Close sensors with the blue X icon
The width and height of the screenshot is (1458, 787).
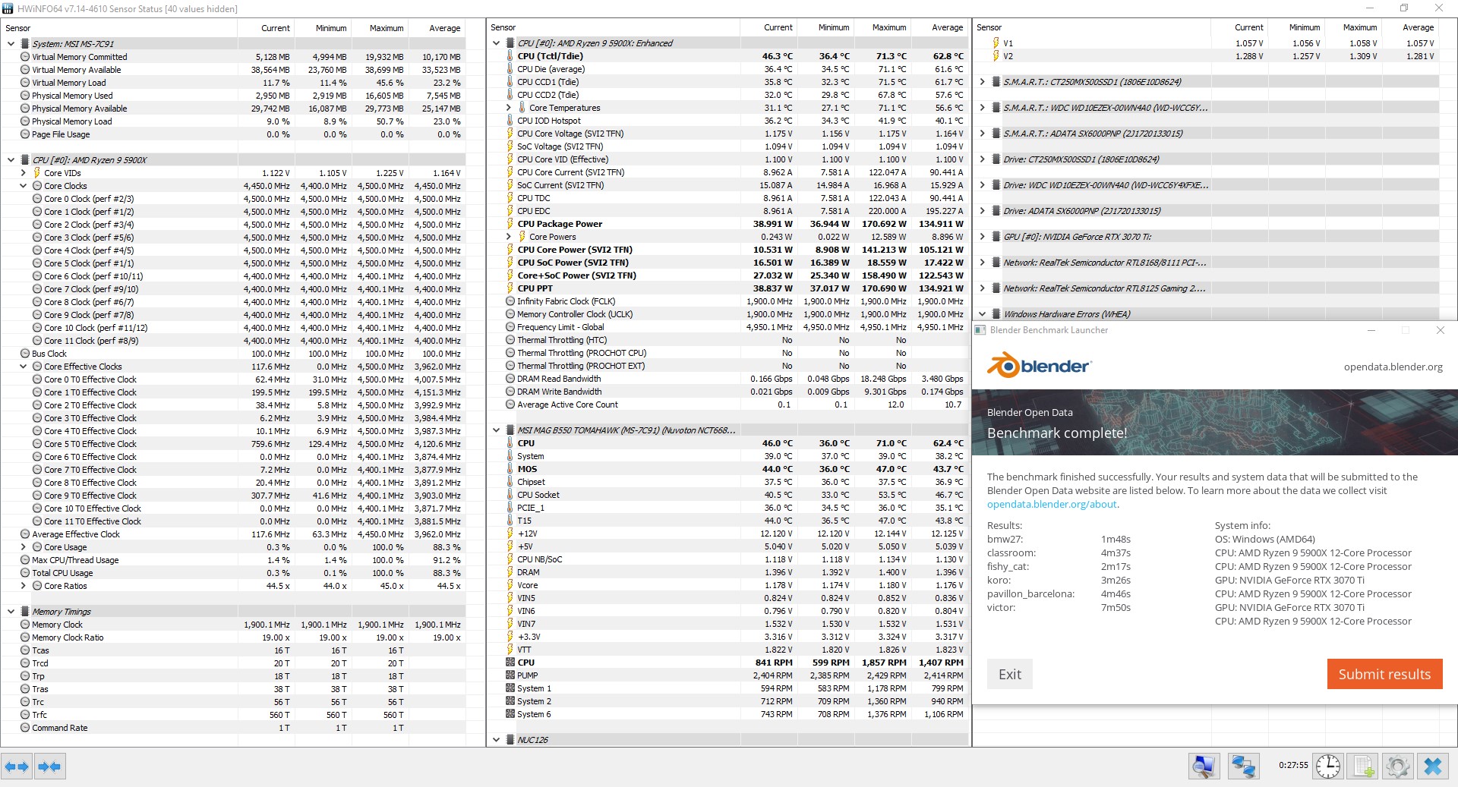pos(1433,767)
